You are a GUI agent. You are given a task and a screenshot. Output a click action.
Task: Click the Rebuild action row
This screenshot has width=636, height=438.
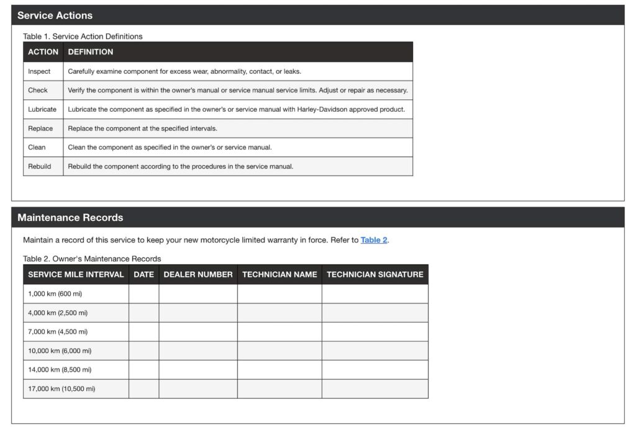pyautogui.click(x=40, y=166)
